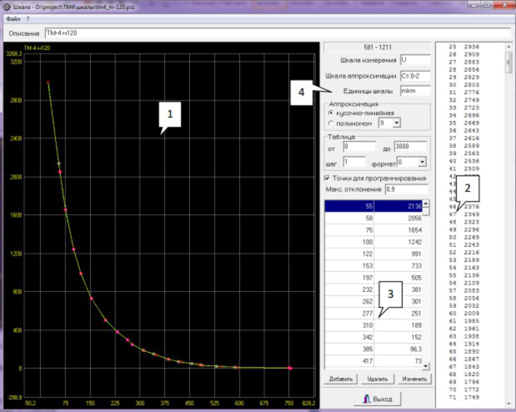Expand the формат dropdown
This screenshot has width=516, height=412.
pyautogui.click(x=422, y=162)
